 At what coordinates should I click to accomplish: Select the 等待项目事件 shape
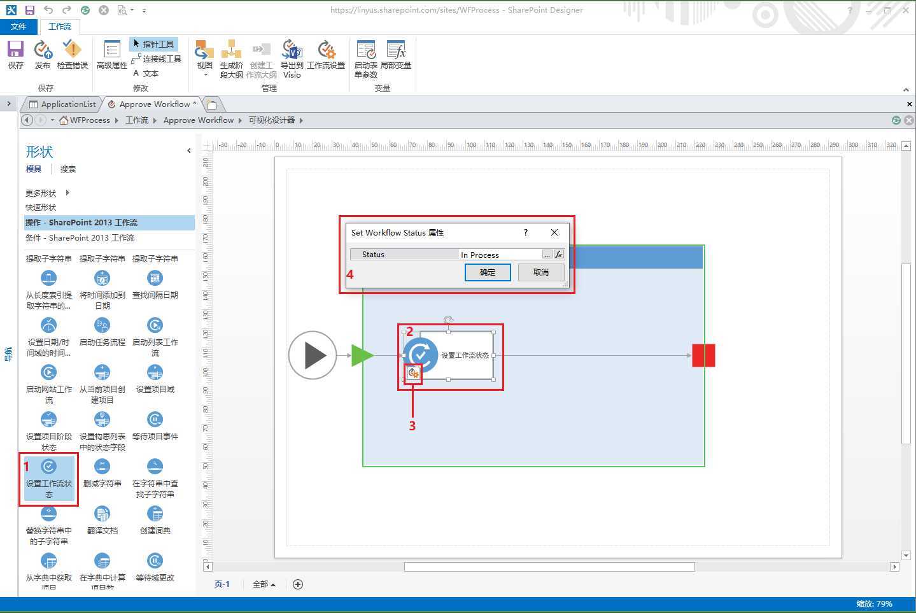[x=155, y=426]
